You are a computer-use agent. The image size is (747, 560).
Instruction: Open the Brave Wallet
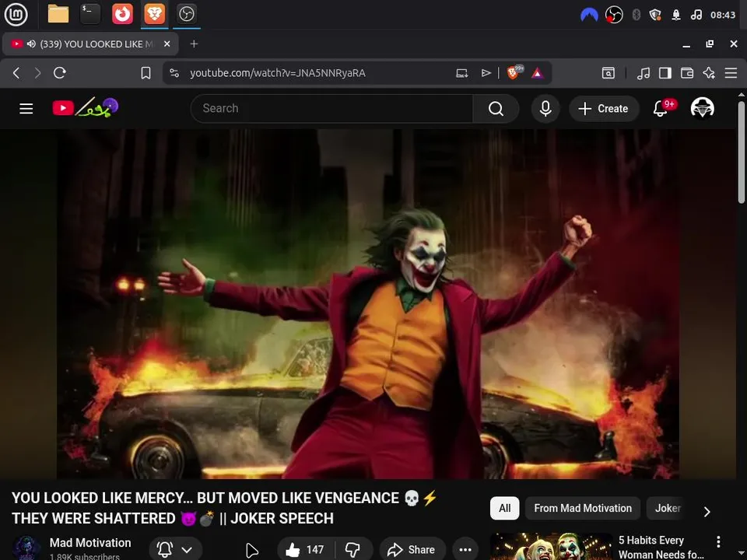pyautogui.click(x=687, y=73)
